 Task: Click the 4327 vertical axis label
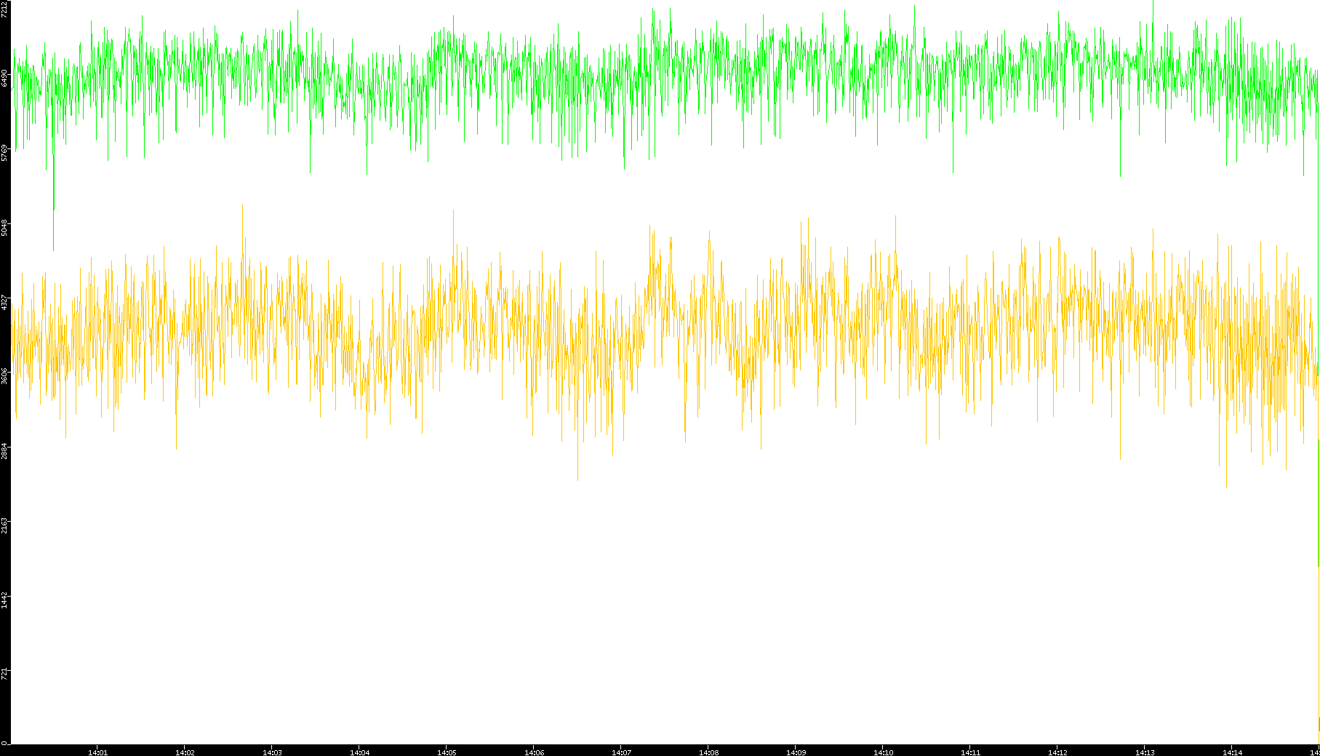point(5,303)
